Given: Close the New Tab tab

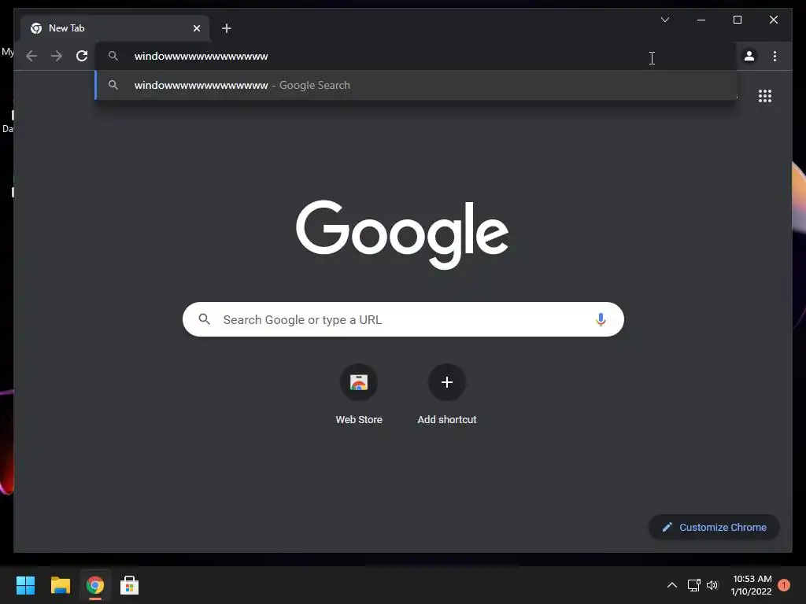Looking at the screenshot, I should [x=196, y=28].
